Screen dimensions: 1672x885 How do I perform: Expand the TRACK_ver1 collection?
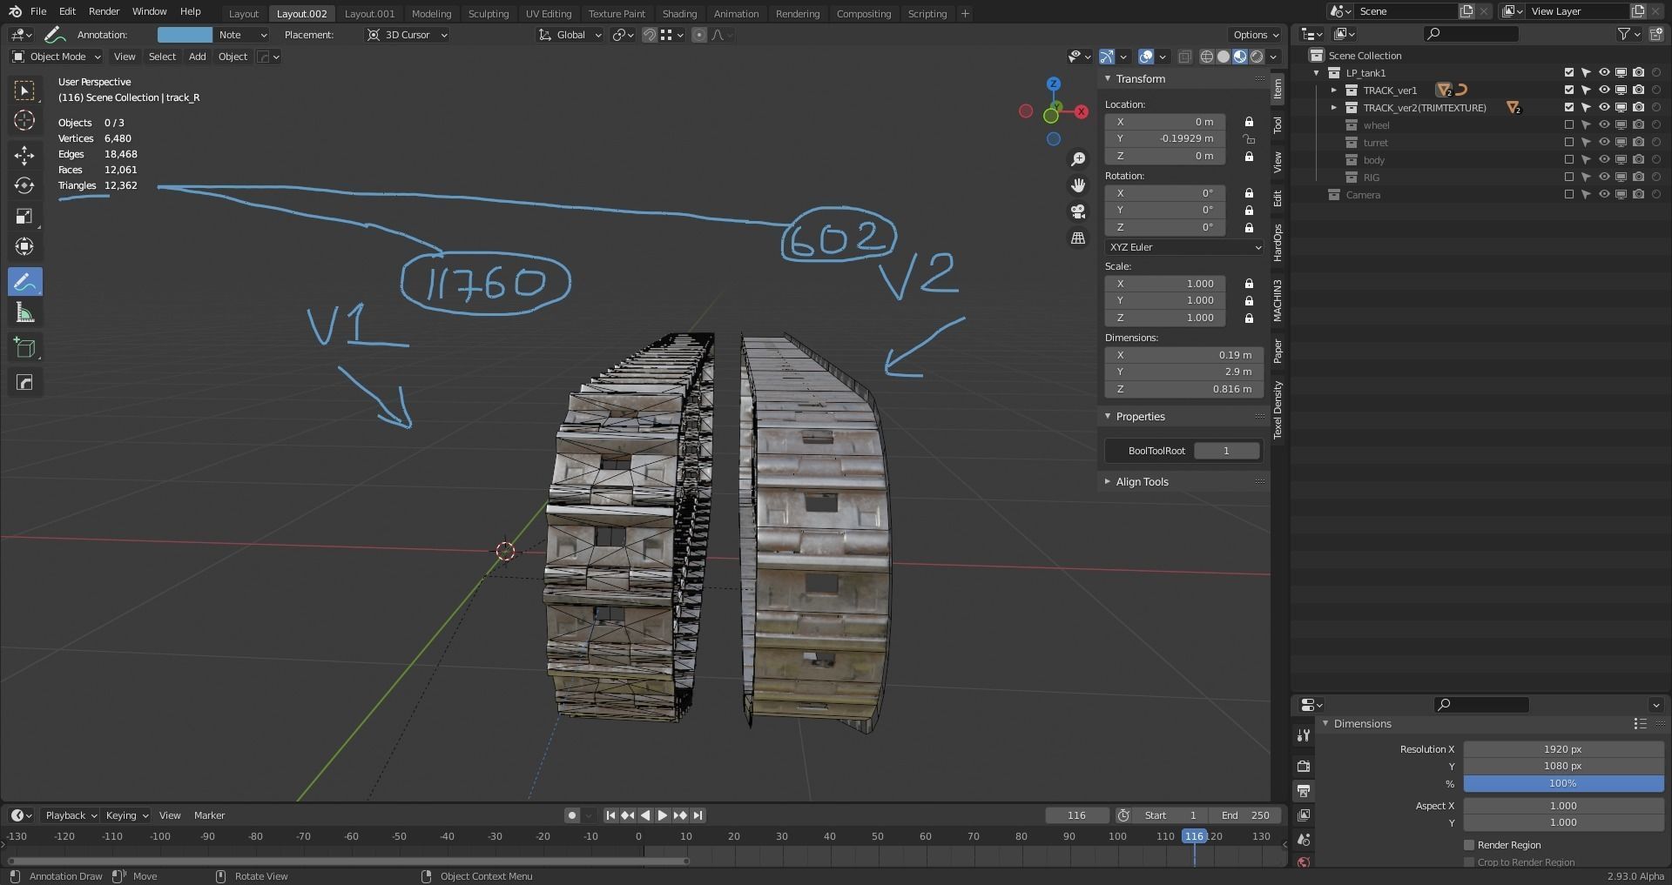click(x=1333, y=90)
